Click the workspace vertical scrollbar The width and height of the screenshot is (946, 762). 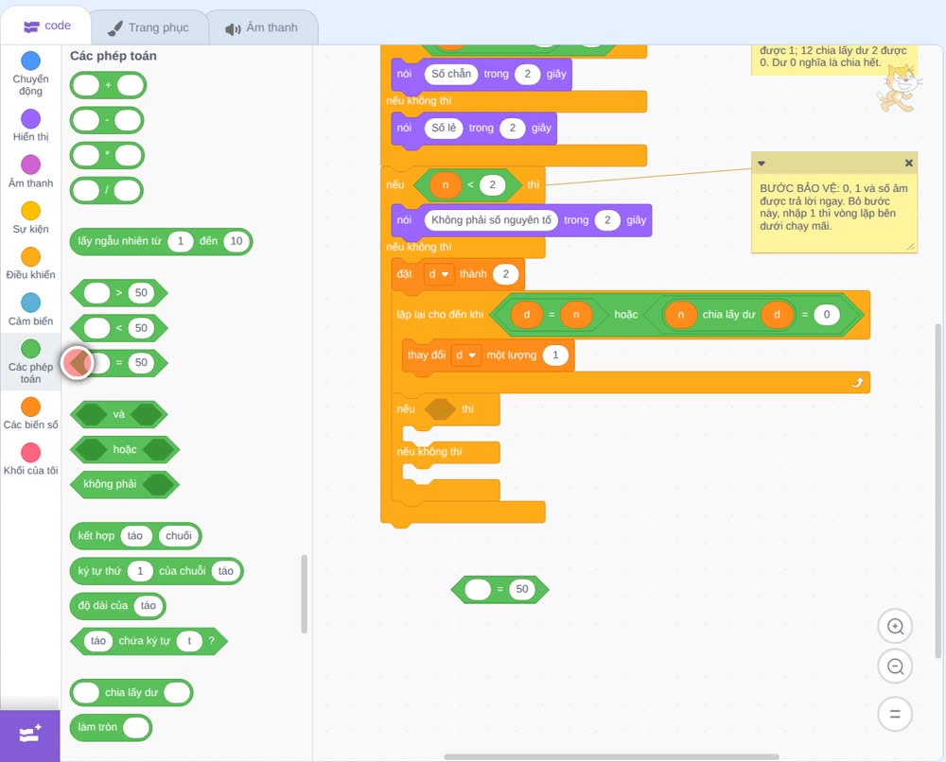point(937,491)
